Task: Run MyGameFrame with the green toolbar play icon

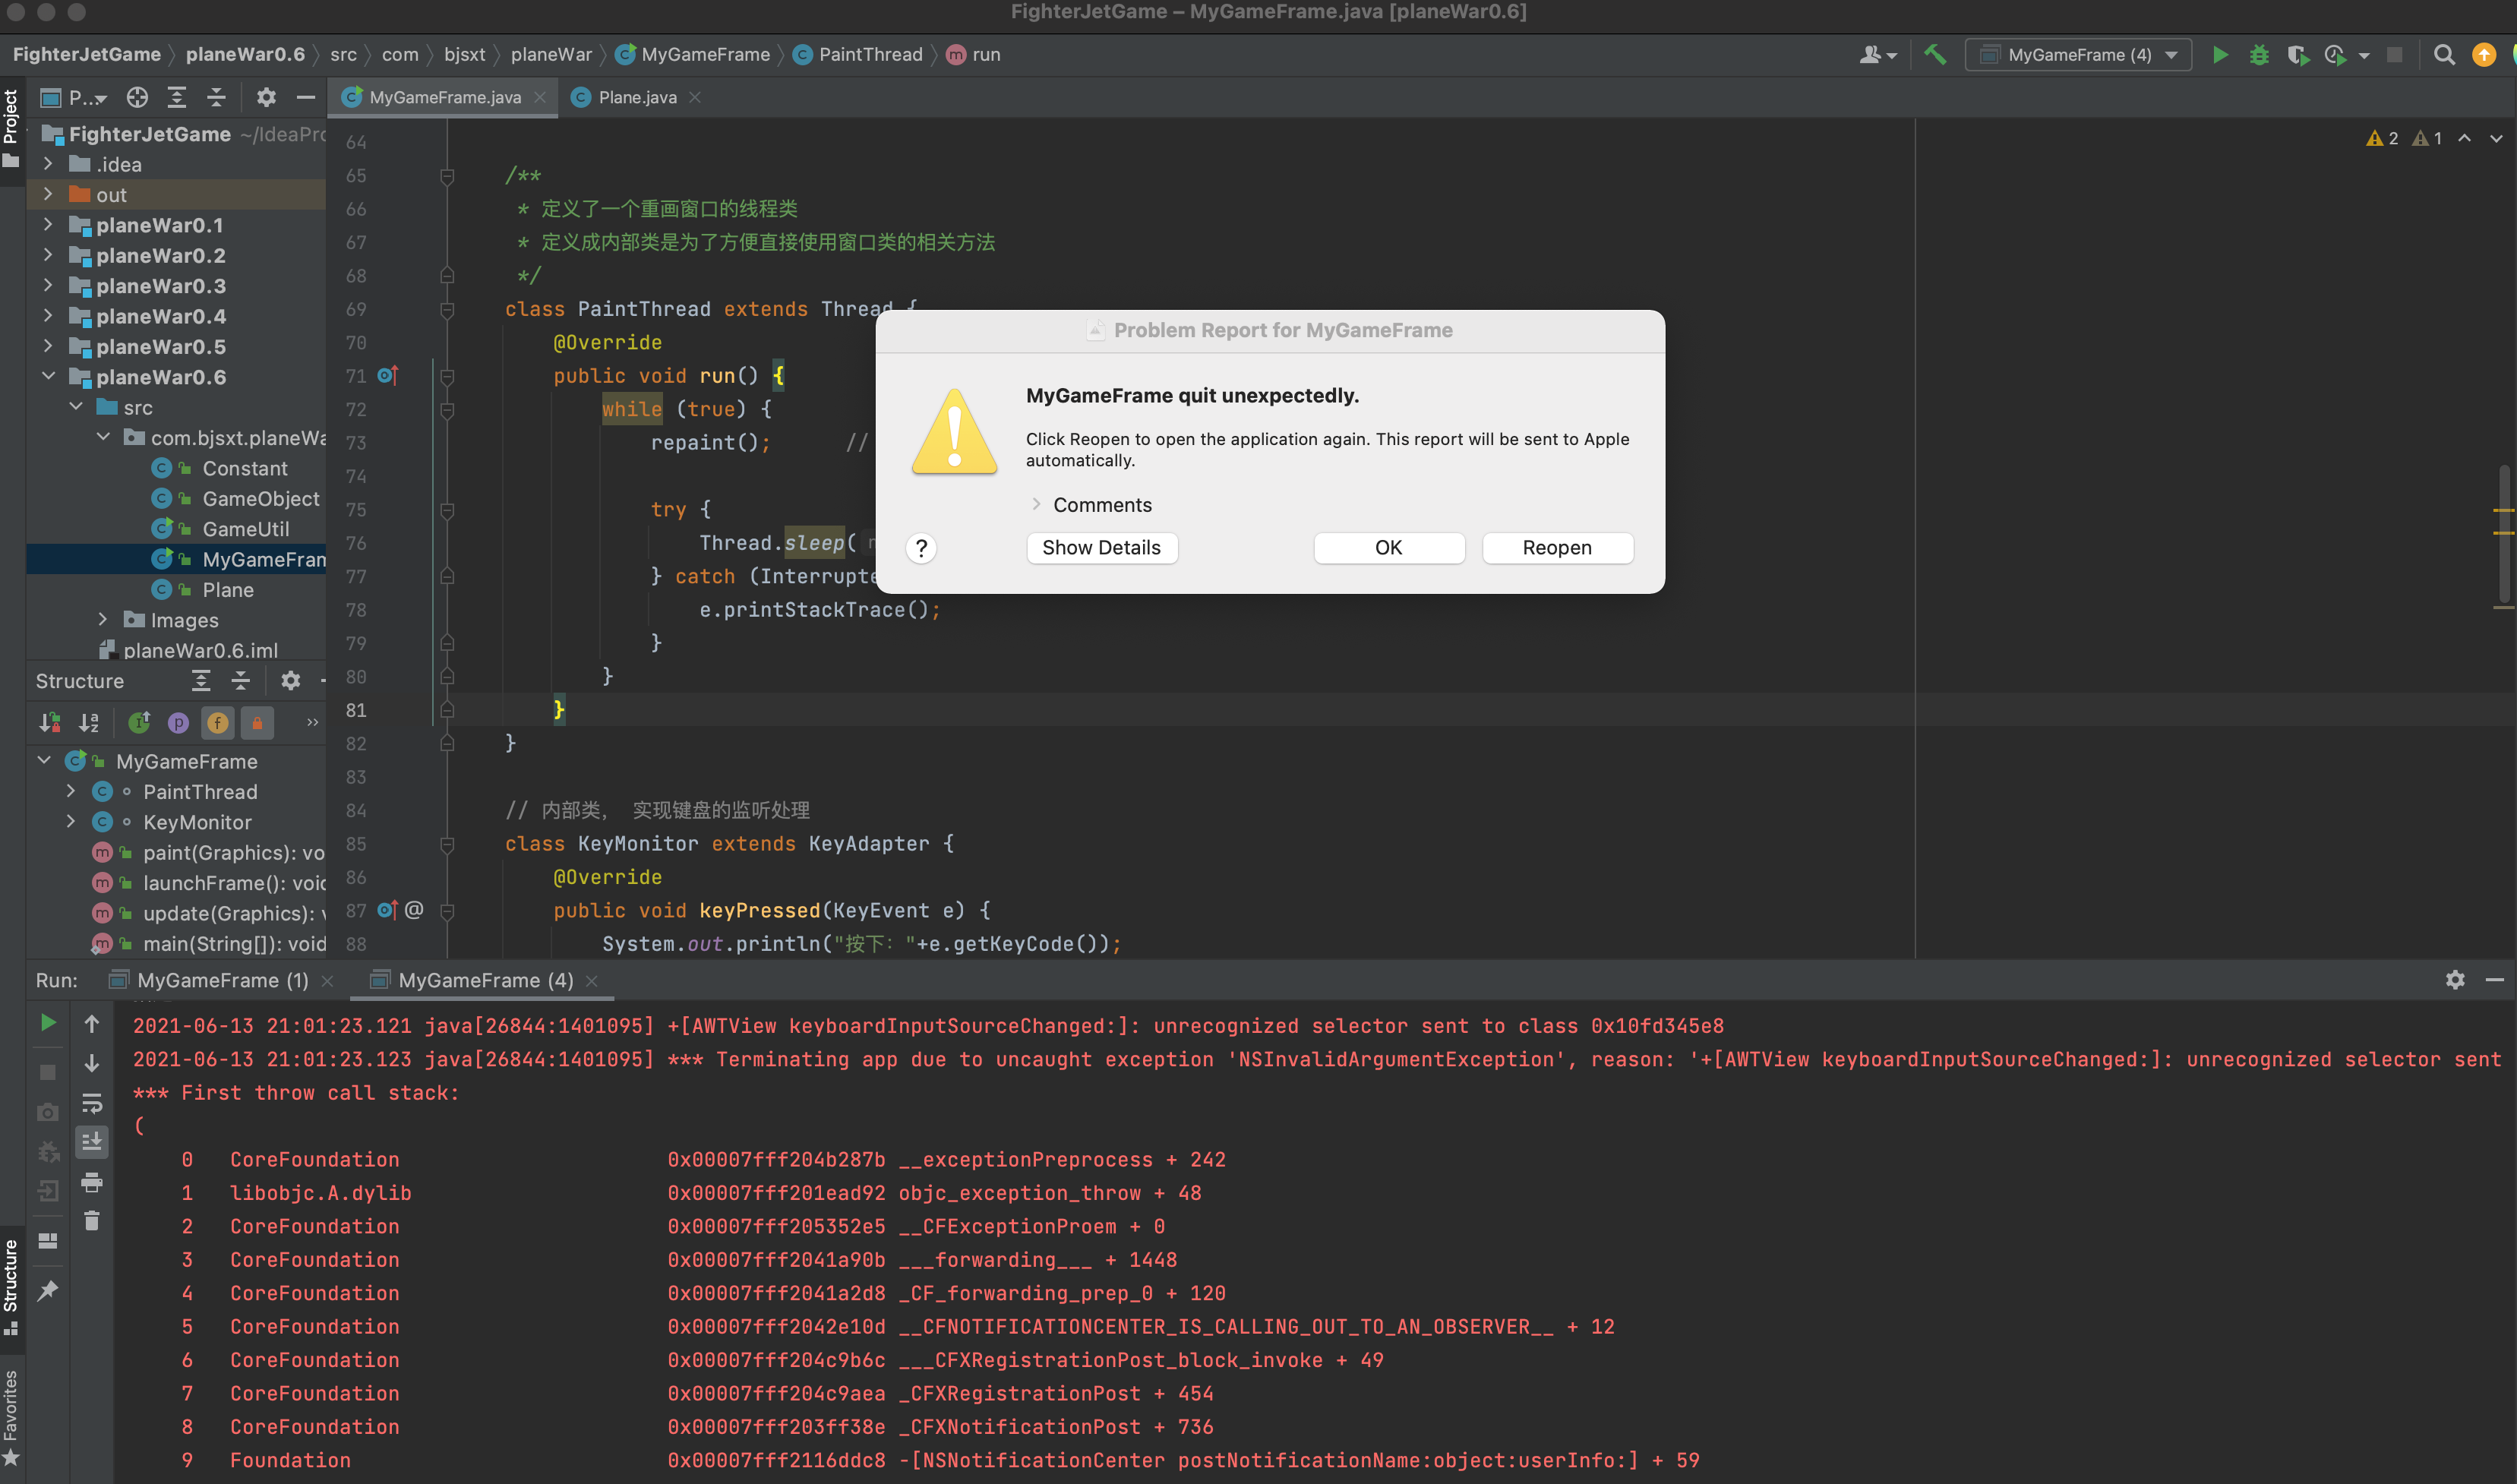Action: [x=2220, y=55]
